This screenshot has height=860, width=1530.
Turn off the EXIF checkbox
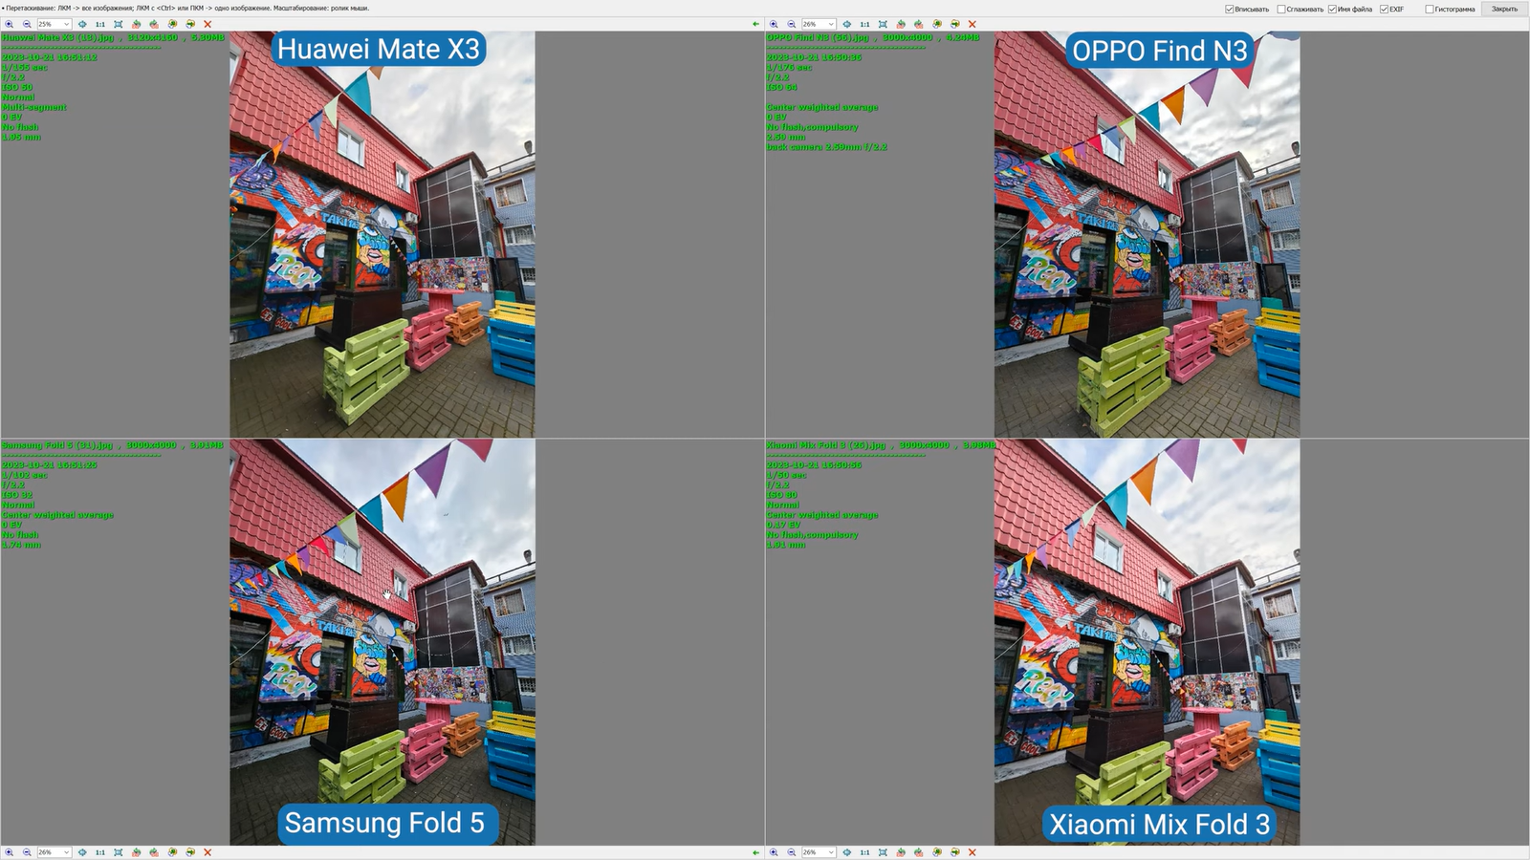1384,9
